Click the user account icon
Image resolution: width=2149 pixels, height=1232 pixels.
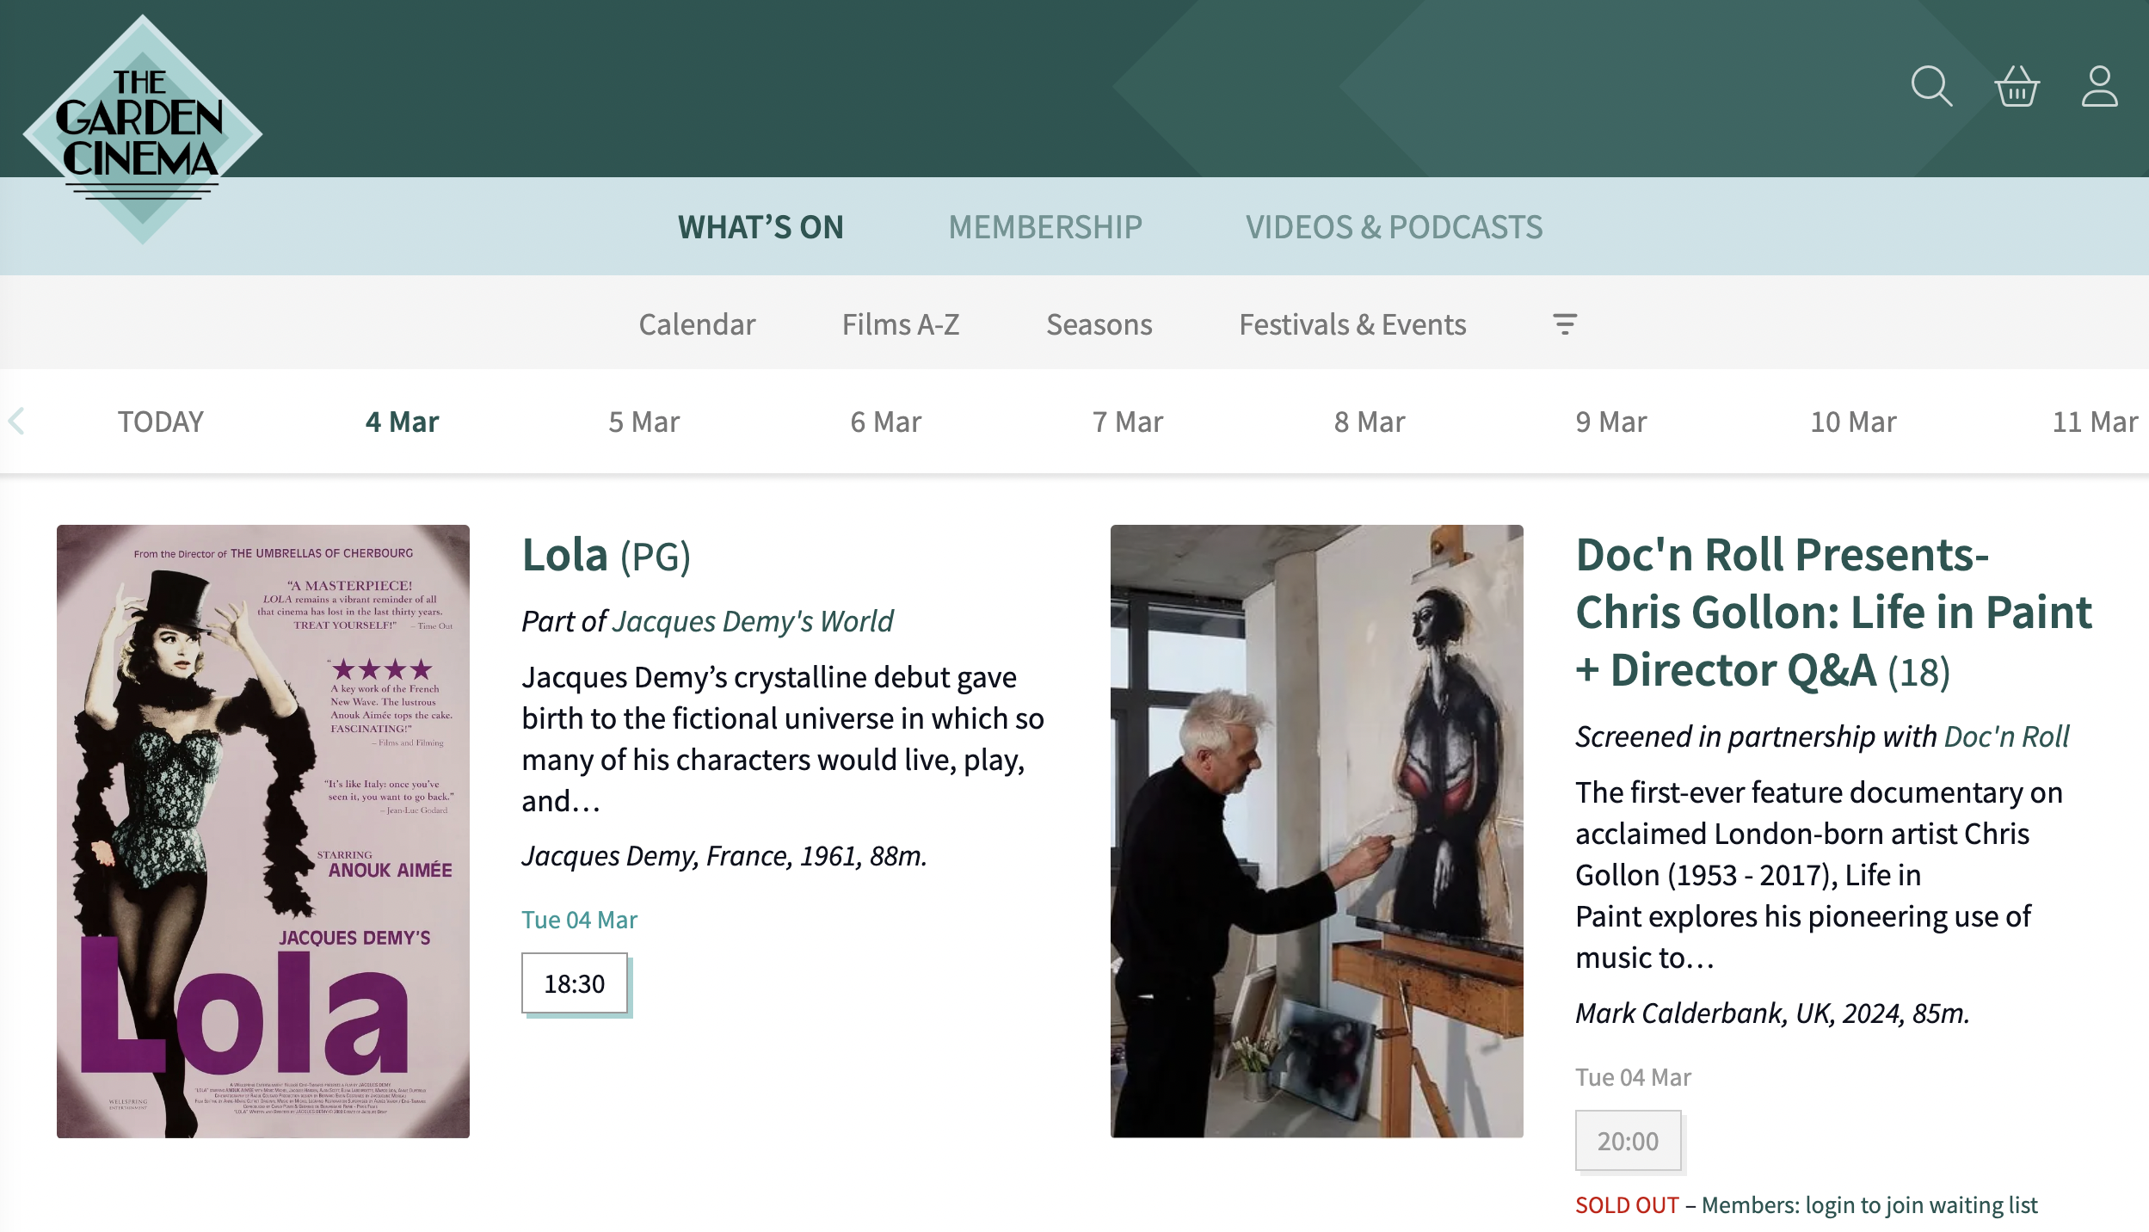(2099, 86)
